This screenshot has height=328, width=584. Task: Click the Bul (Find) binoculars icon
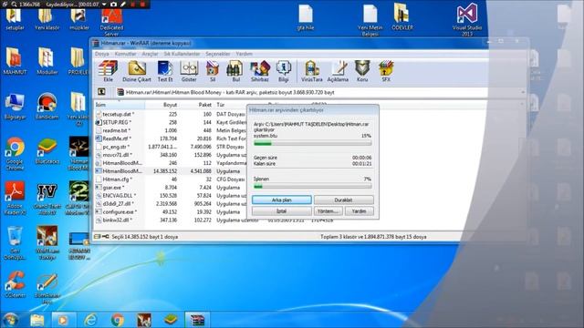point(235,71)
